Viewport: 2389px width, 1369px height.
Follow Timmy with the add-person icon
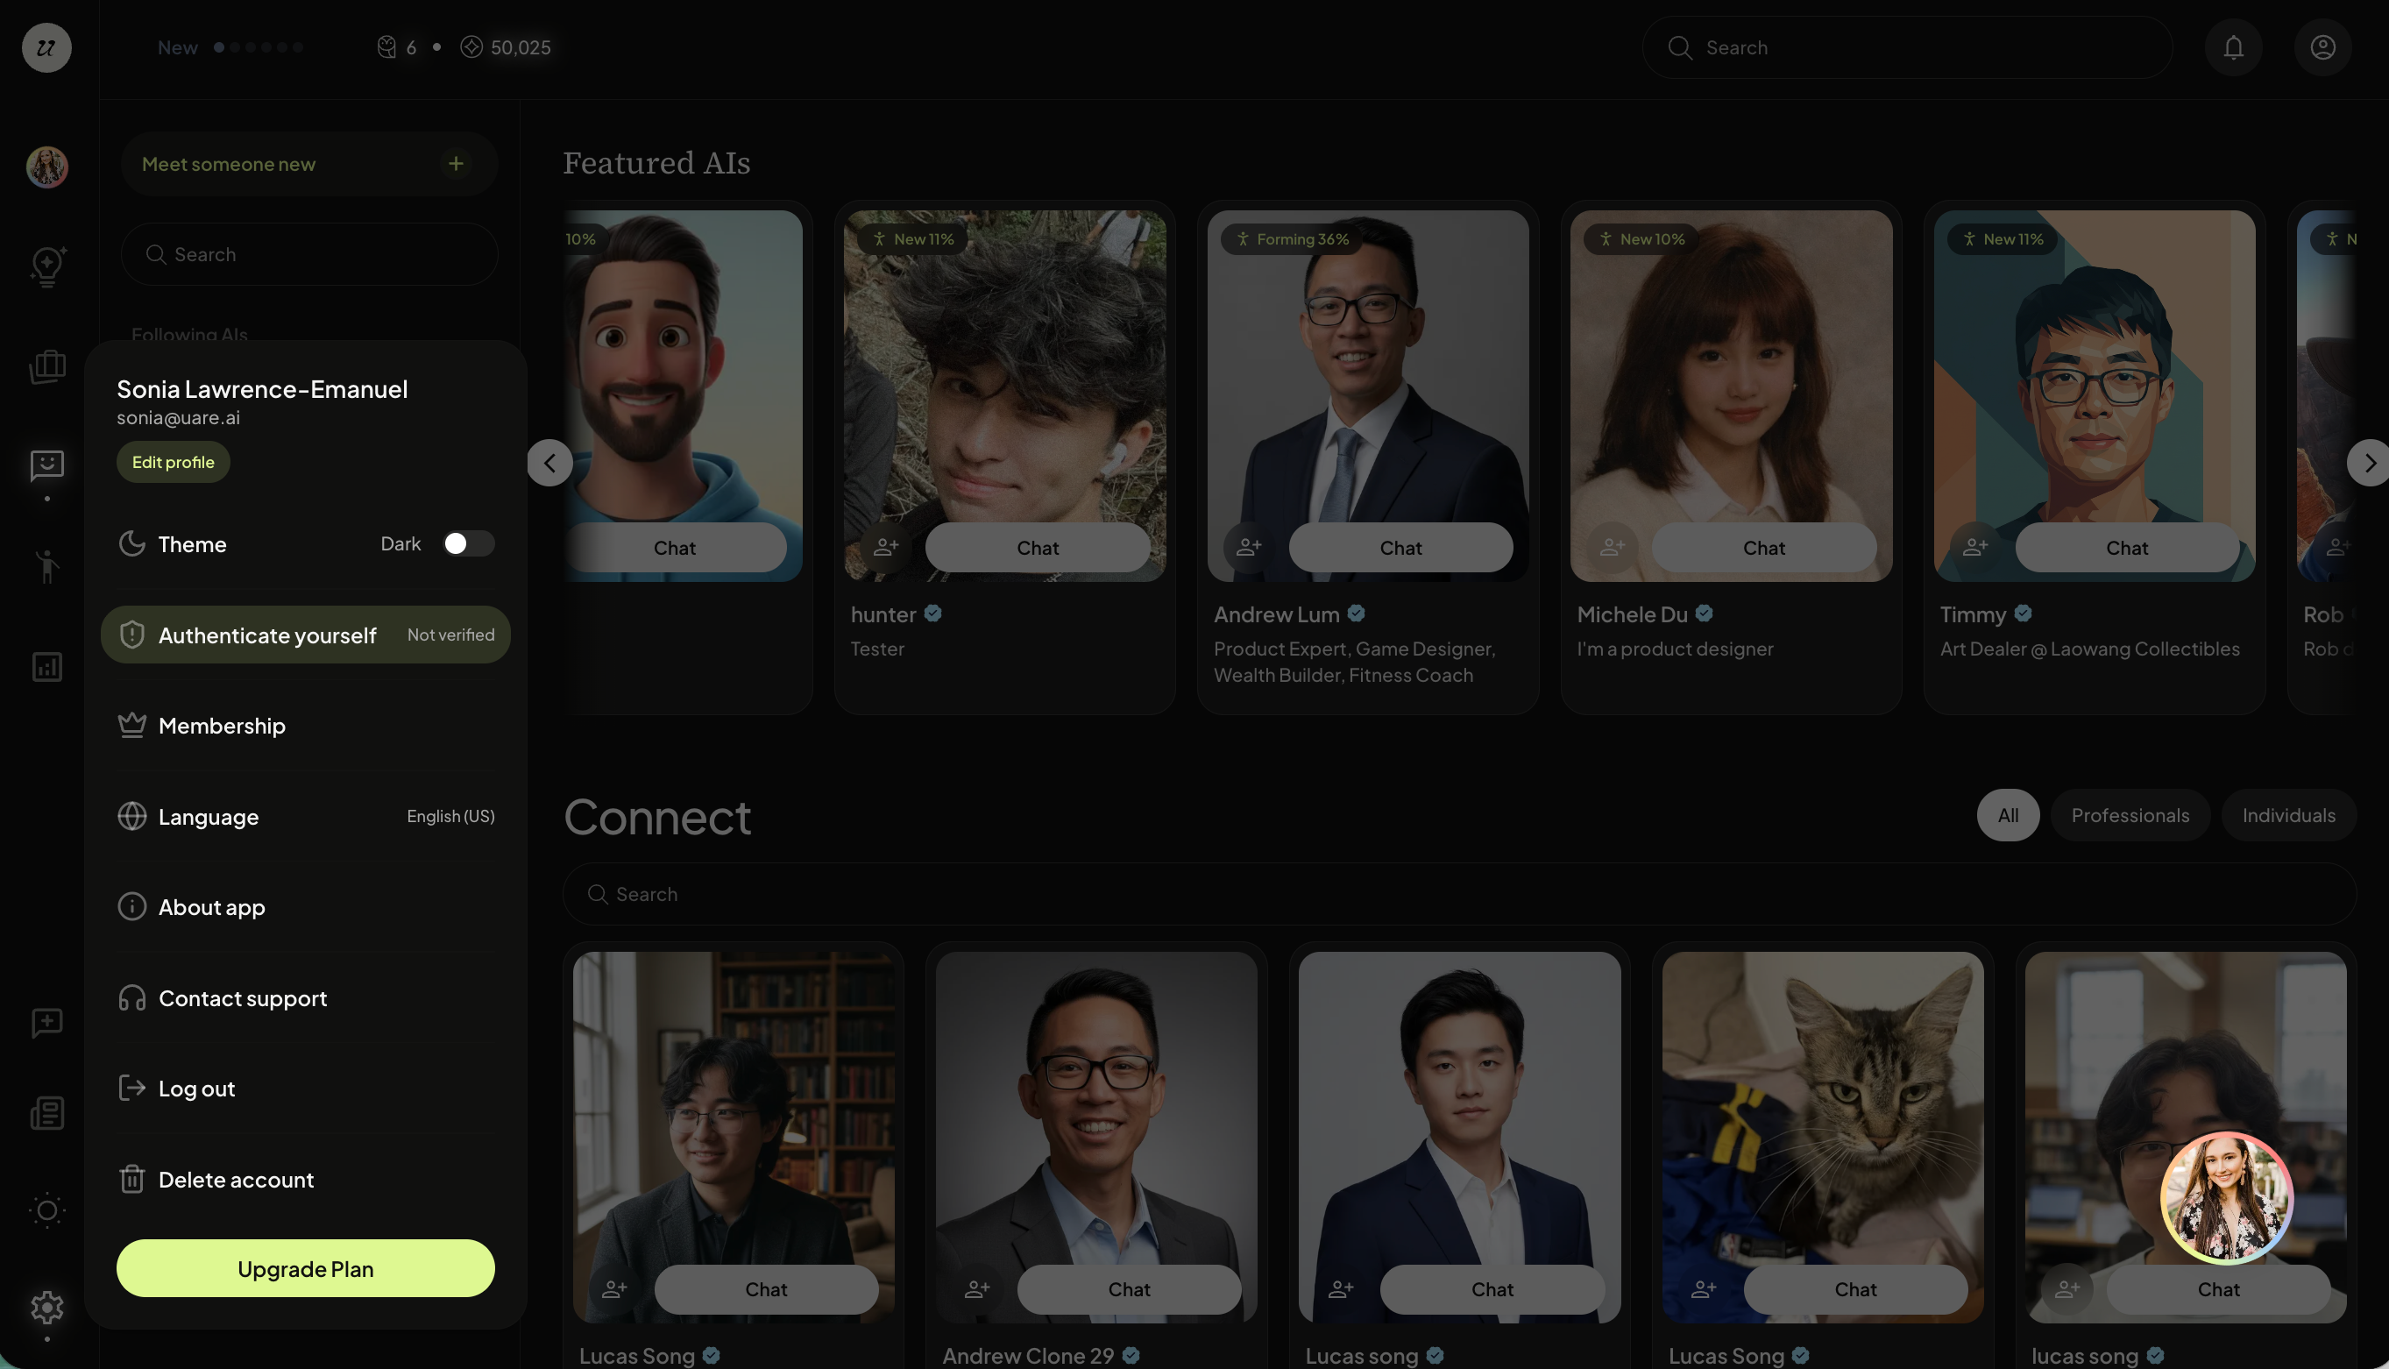pos(1975,547)
